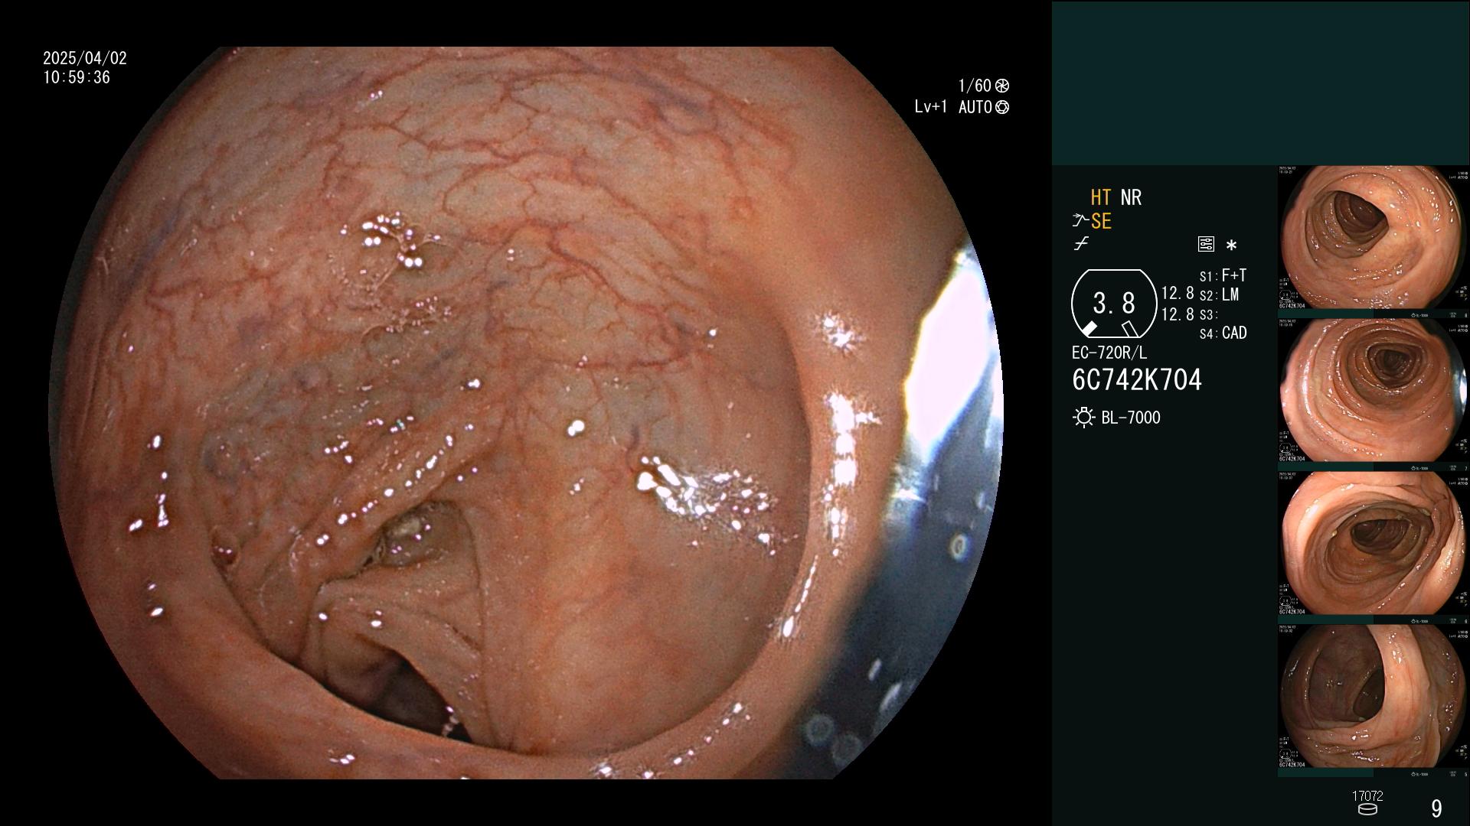1470x826 pixels.
Task: Click the scope tip diameter diagram
Action: [x=1114, y=304]
